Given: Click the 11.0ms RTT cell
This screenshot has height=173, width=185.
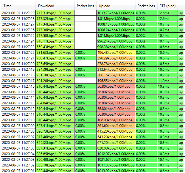Looking at the screenshot, I should pos(167,81).
